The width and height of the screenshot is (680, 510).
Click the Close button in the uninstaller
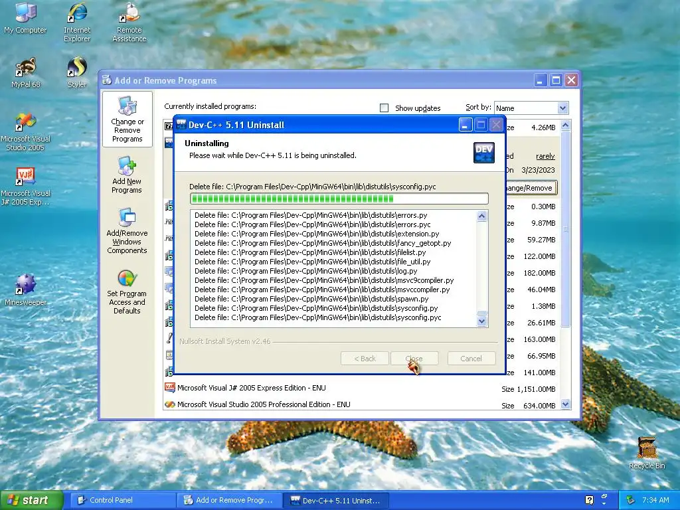[414, 358]
